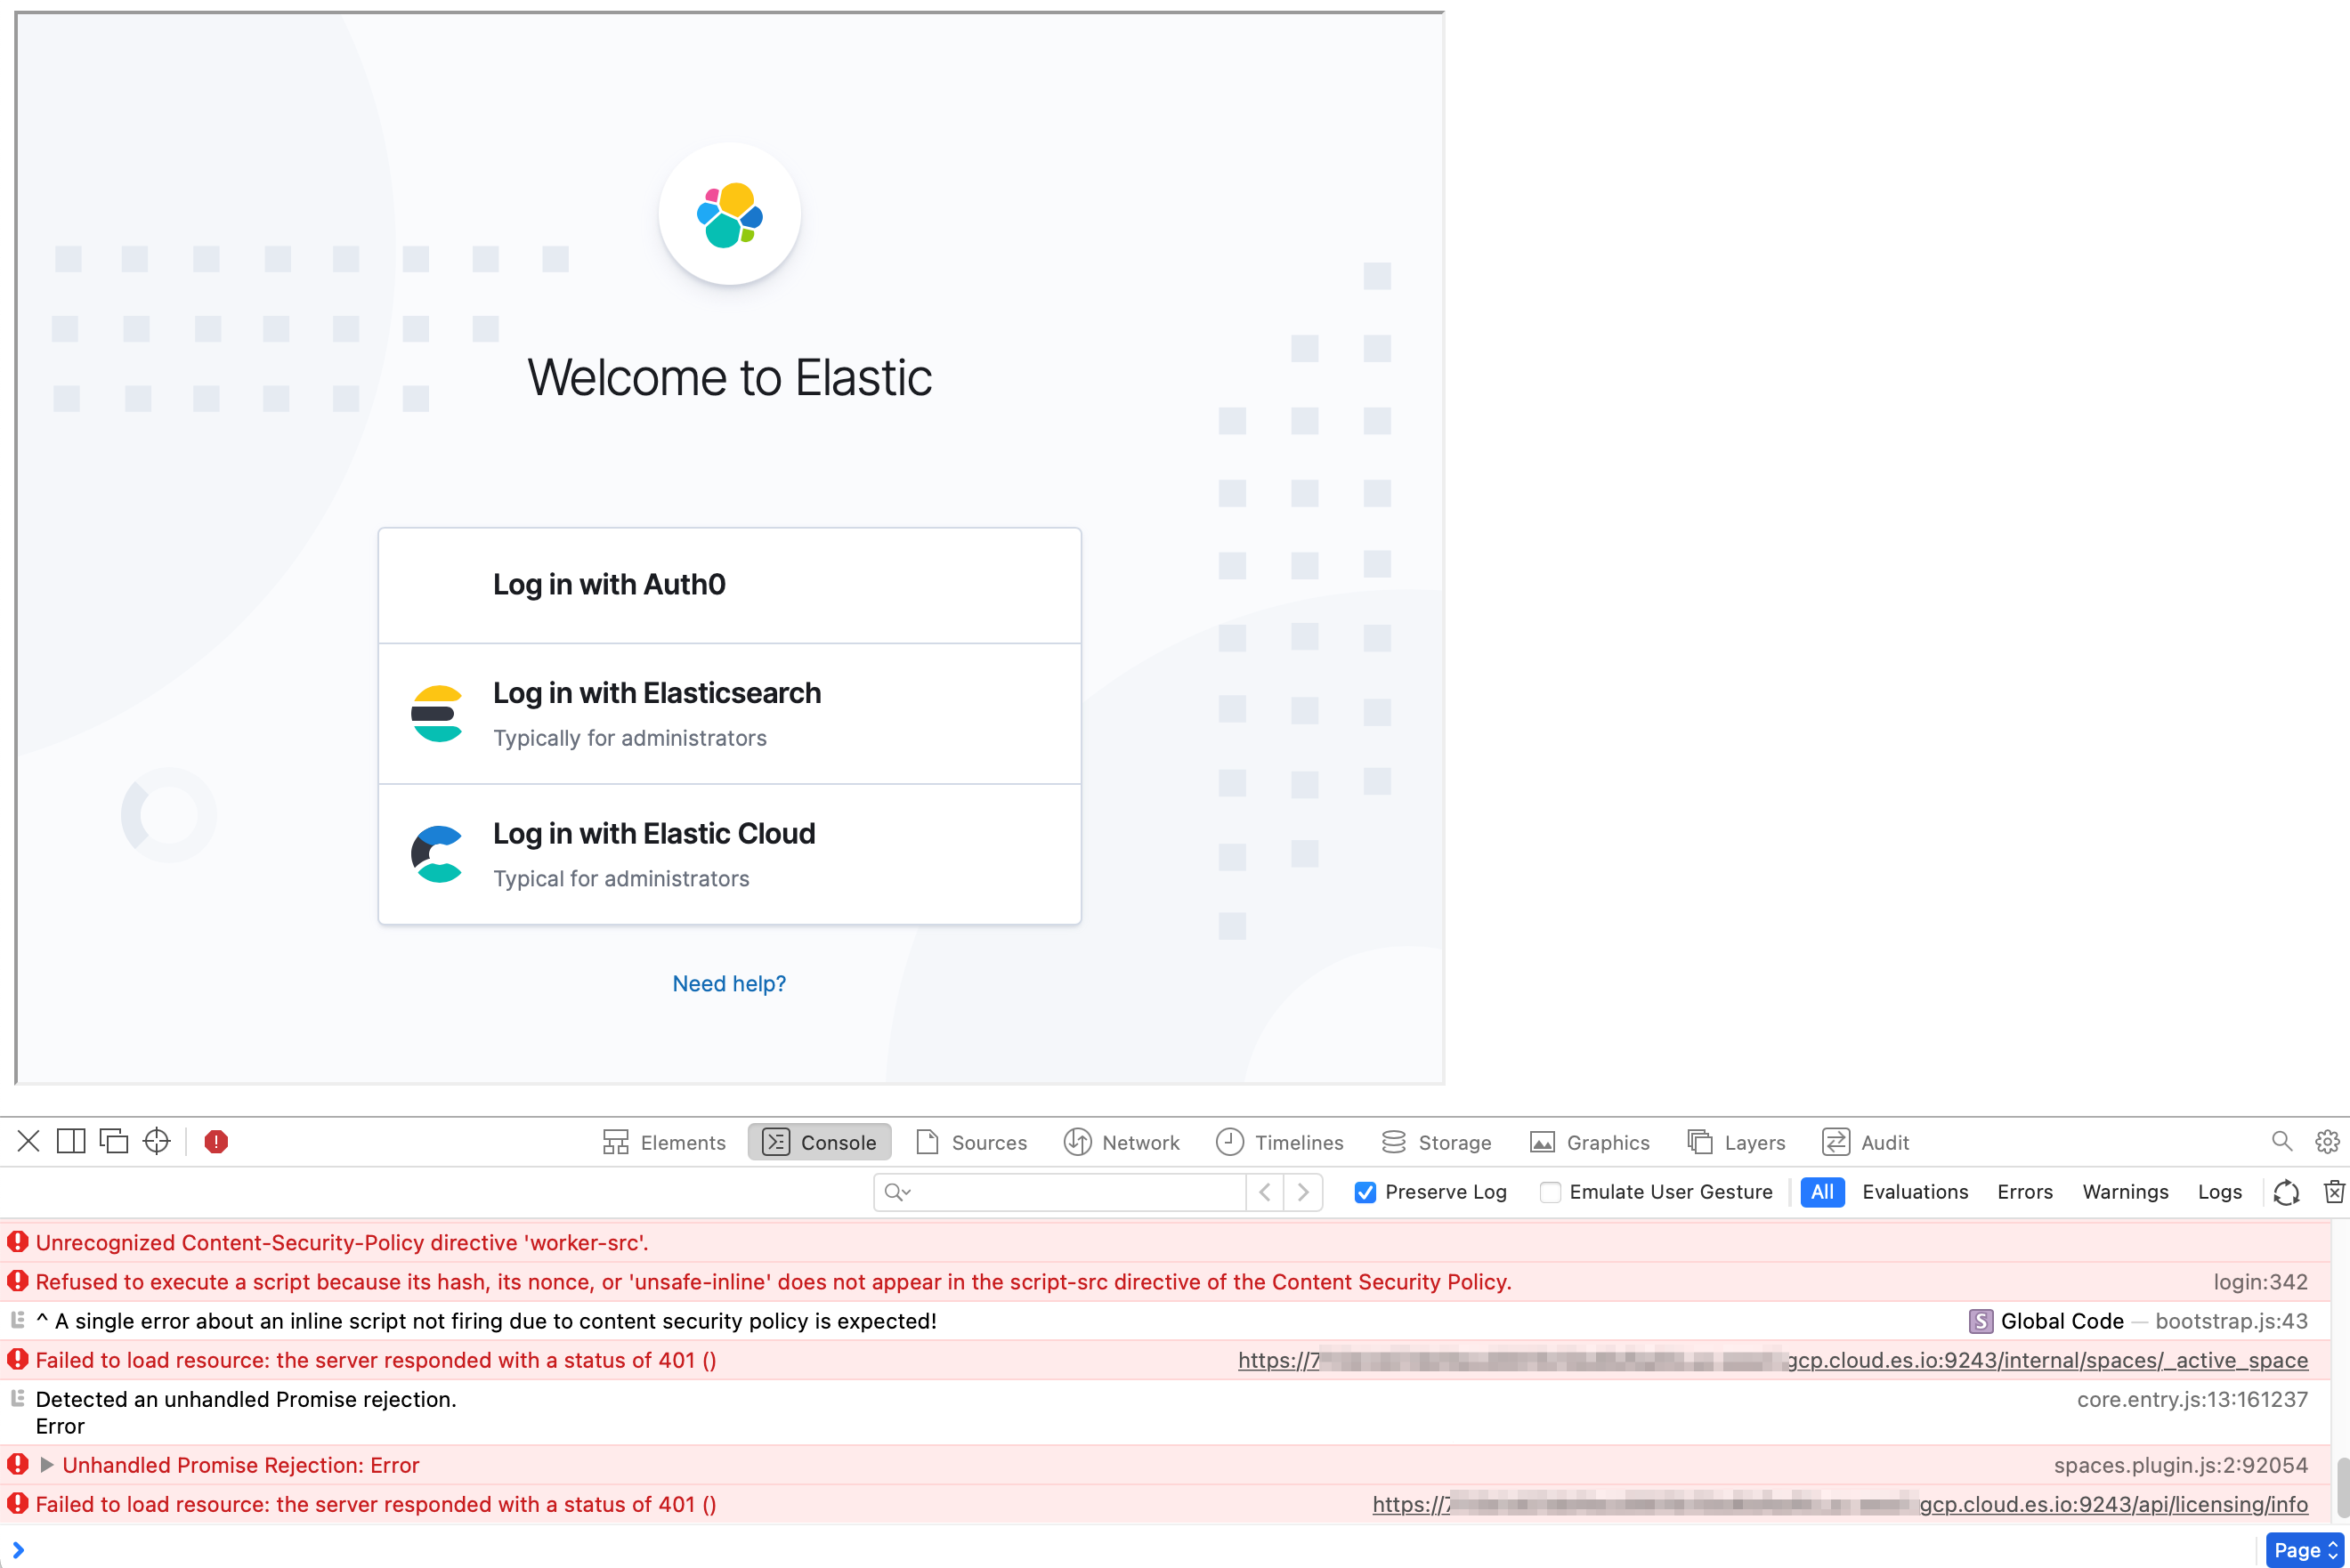The width and height of the screenshot is (2350, 1568).
Task: Open the Elements tab
Action: pos(664,1142)
